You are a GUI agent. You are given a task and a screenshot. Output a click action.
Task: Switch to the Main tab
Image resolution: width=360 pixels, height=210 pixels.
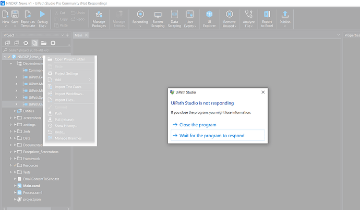click(x=78, y=35)
